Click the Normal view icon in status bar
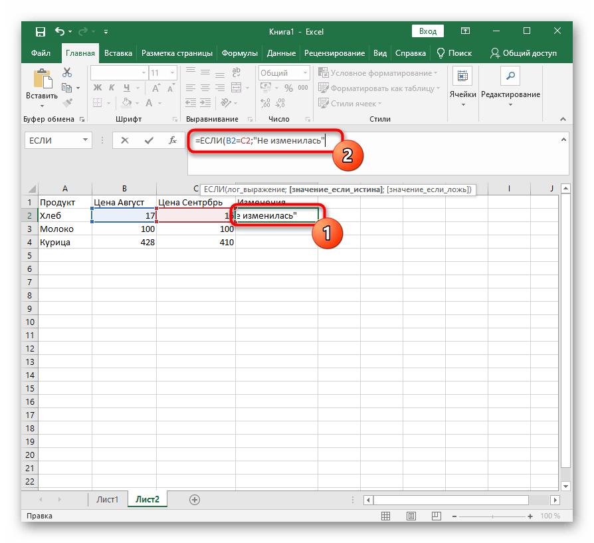594x543 pixels. (x=385, y=516)
